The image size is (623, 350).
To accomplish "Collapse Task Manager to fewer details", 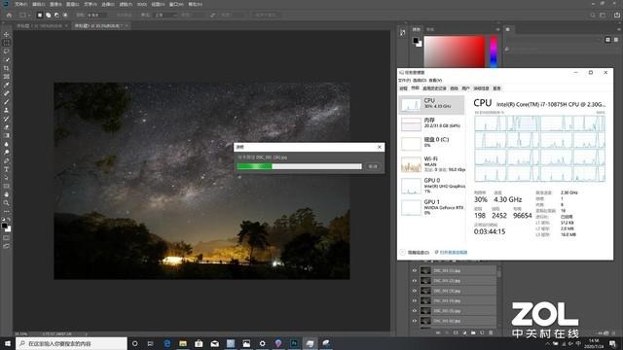I will 415,253.
